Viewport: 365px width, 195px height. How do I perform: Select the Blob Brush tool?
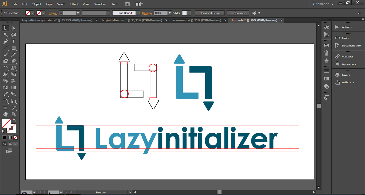click(x=5, y=61)
